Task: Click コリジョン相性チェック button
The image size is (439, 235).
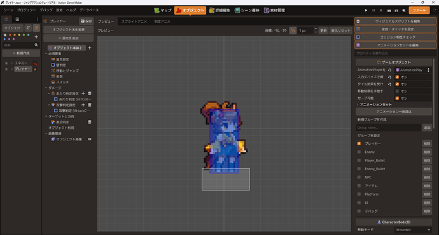Action: tap(396, 37)
